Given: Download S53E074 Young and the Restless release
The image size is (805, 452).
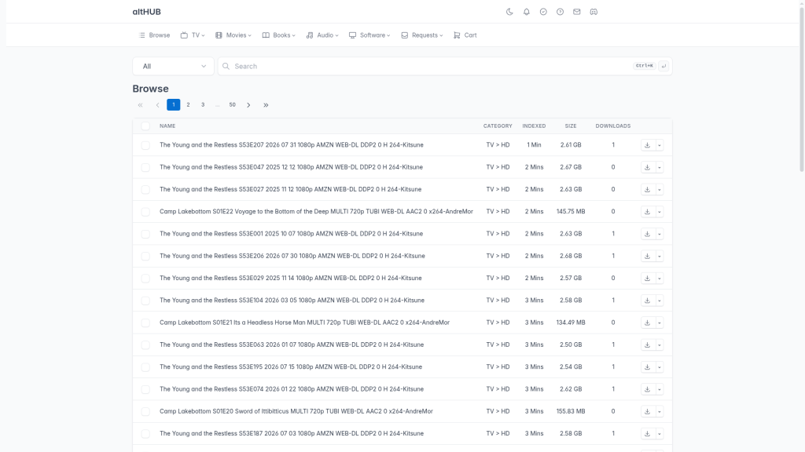Looking at the screenshot, I should click(x=648, y=389).
